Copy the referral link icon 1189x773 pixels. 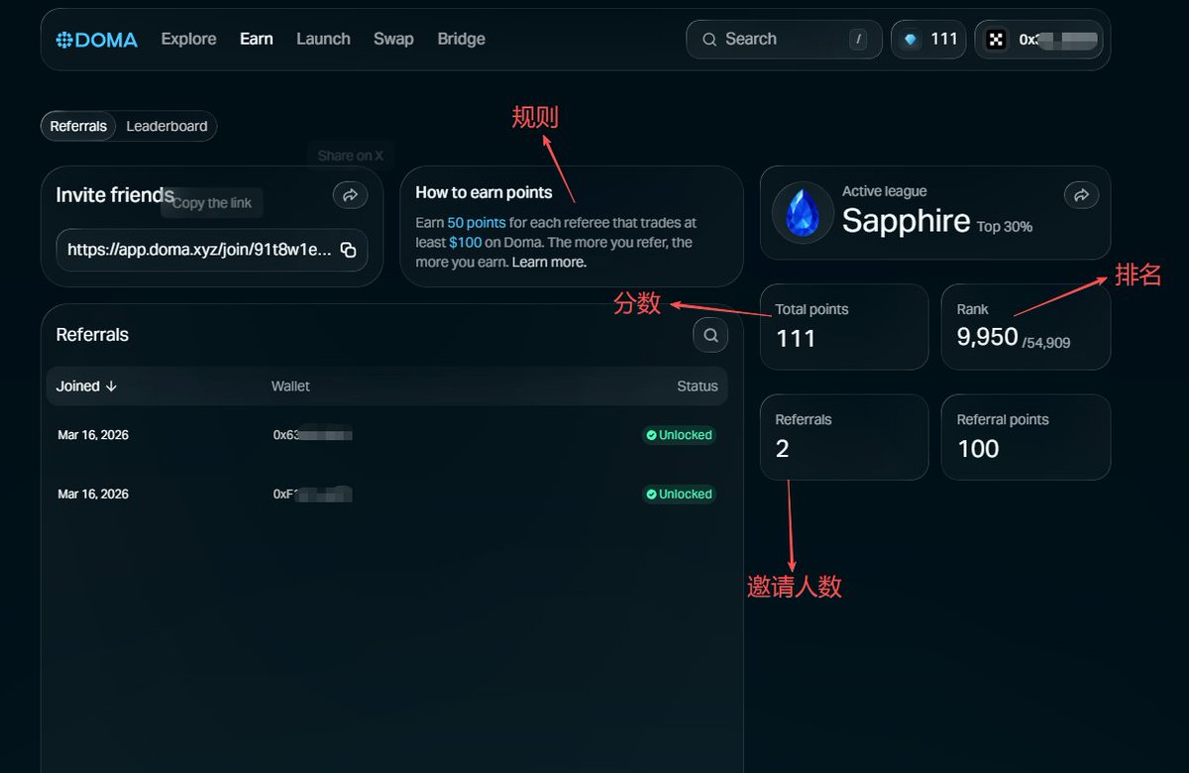tap(348, 250)
